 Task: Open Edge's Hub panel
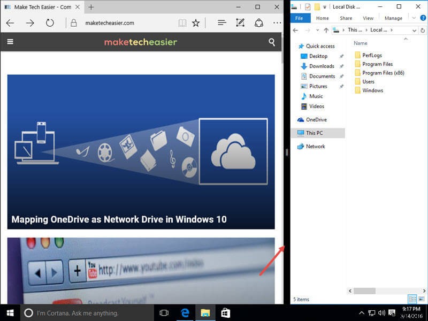221,23
